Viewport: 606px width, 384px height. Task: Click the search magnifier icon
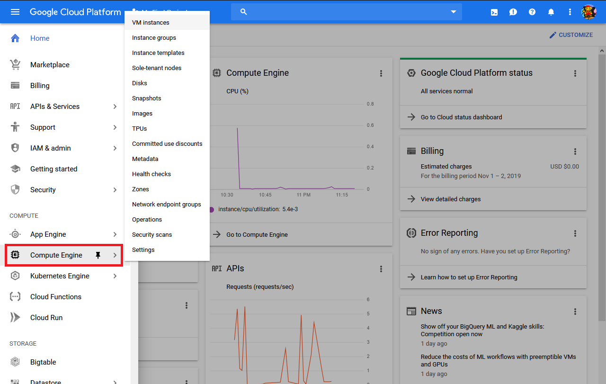[x=244, y=12]
